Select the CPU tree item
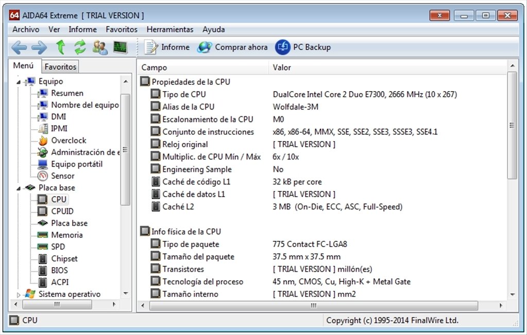The height and width of the screenshot is (335, 527). 52,199
